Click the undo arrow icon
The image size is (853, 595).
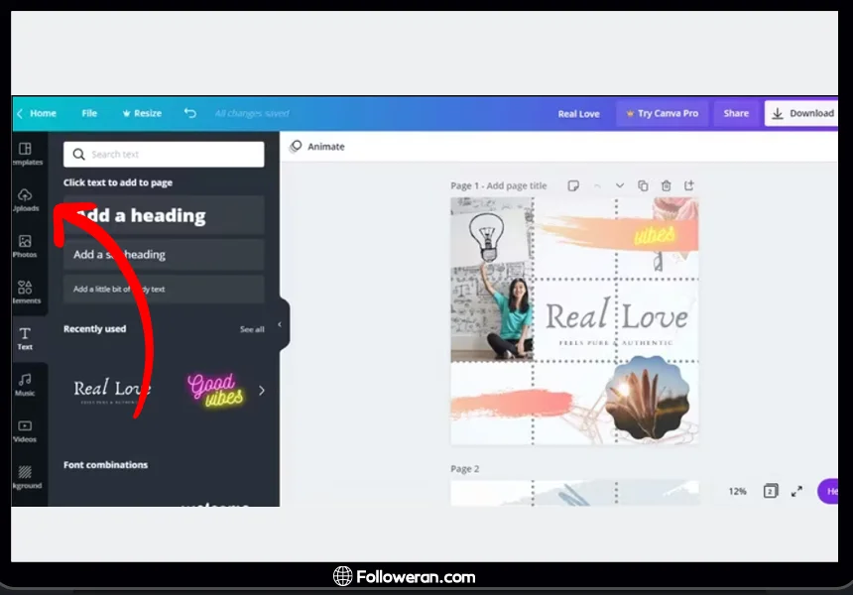[190, 113]
